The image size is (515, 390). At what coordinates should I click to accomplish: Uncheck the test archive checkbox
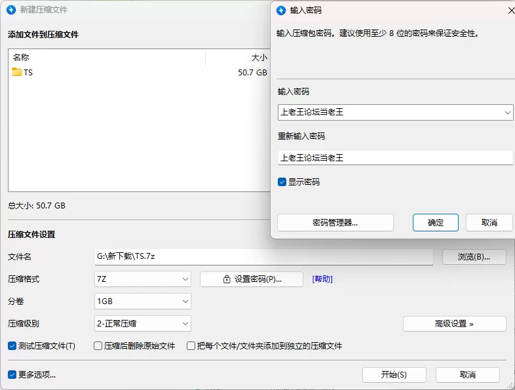pyautogui.click(x=12, y=345)
